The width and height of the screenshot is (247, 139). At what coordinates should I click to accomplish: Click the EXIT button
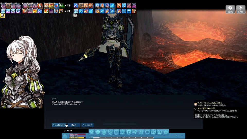(x=241, y=9)
